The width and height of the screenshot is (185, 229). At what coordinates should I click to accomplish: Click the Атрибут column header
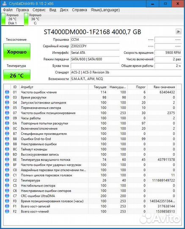pyautogui.click(x=54, y=87)
